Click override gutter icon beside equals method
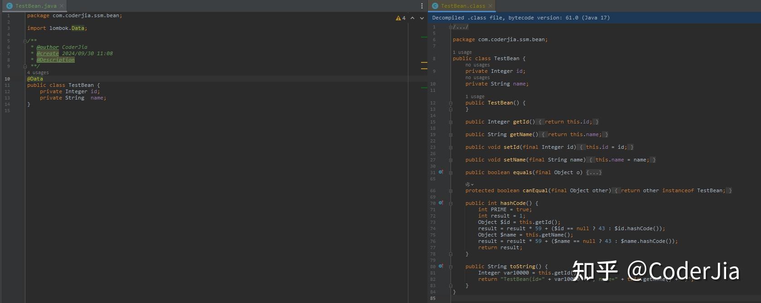 pos(441,172)
